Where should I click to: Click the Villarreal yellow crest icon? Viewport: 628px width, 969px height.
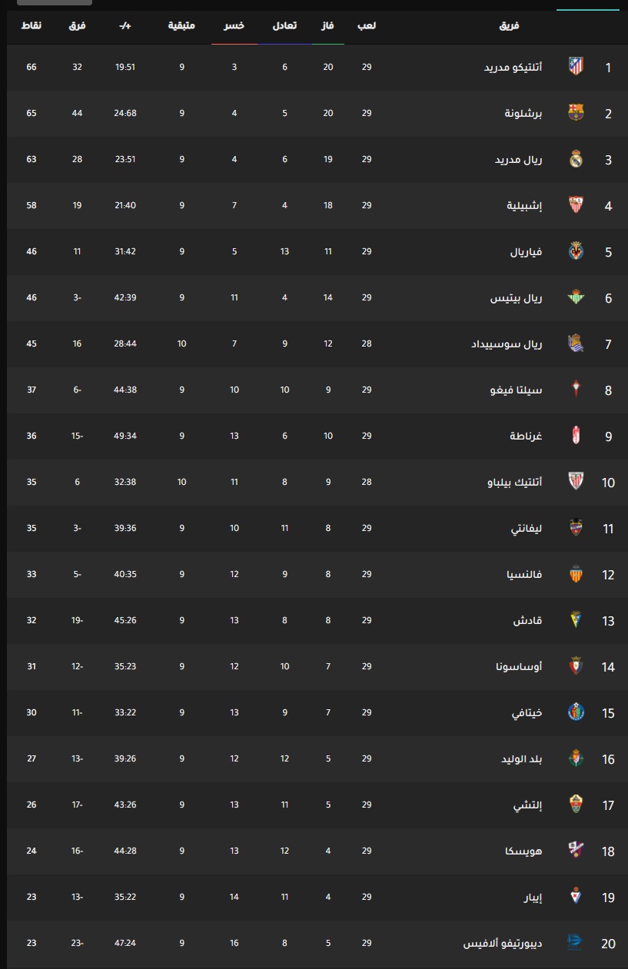click(576, 251)
